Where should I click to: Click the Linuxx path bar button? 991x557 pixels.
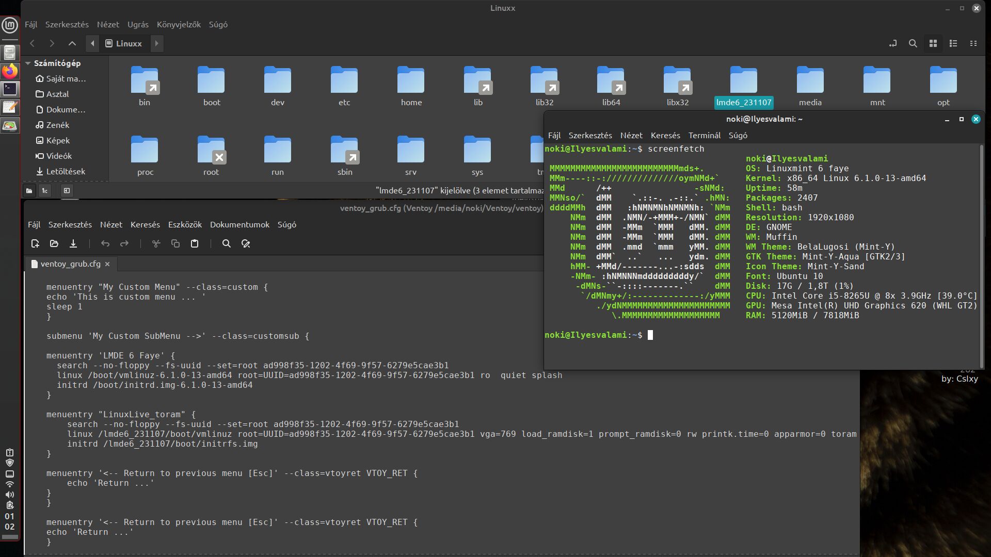click(x=124, y=44)
